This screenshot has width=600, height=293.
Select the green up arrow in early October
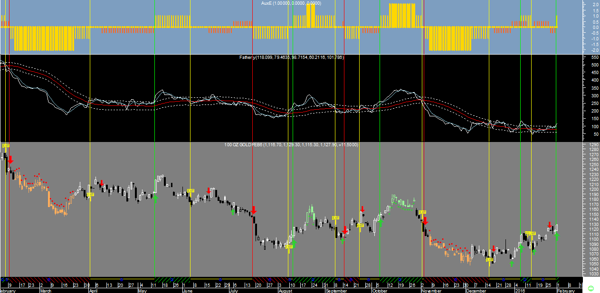[x=380, y=222]
